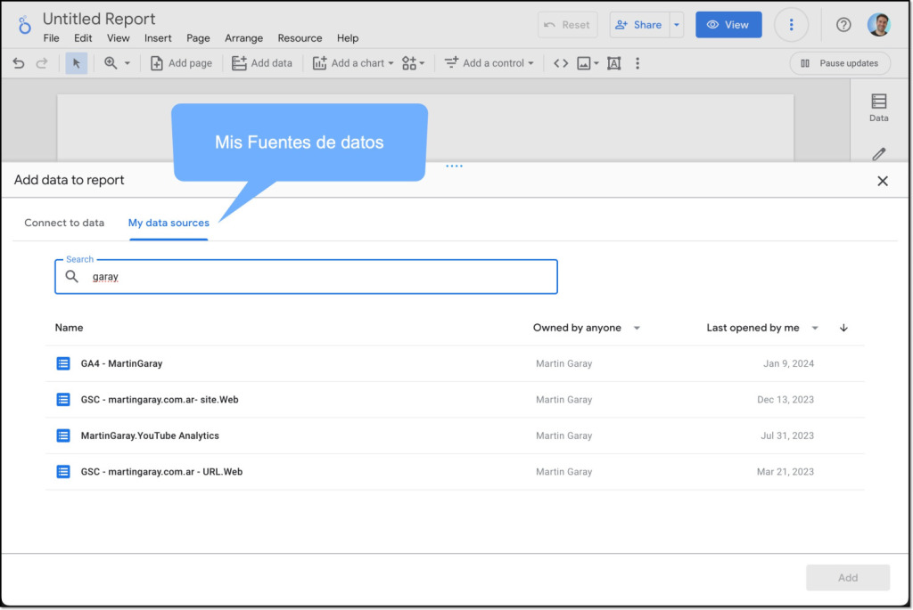Click the Pause updates button
913x610 pixels.
(840, 63)
